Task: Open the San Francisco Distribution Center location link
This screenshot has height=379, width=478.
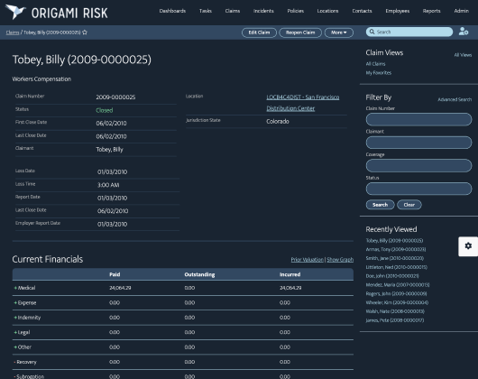Action: tap(303, 103)
